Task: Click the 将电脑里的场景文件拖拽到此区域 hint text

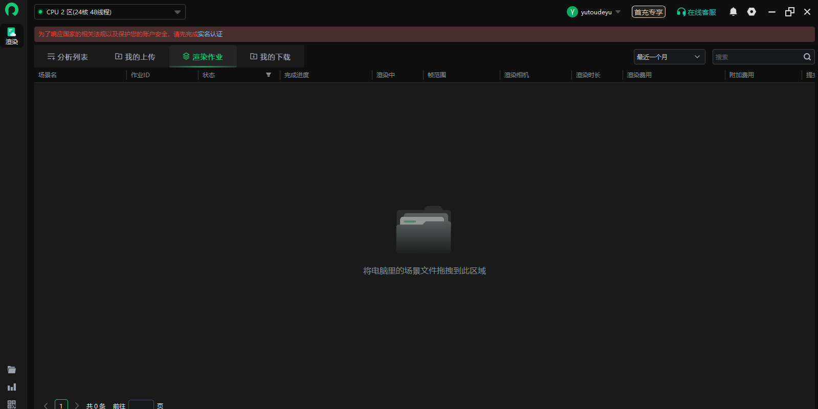Action: (425, 270)
